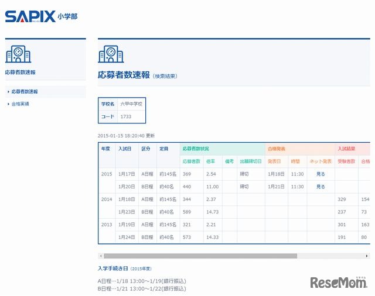The width and height of the screenshot is (375, 296).
Task: Click the 応募者数速報 sidebar heading
Action: pos(21,72)
